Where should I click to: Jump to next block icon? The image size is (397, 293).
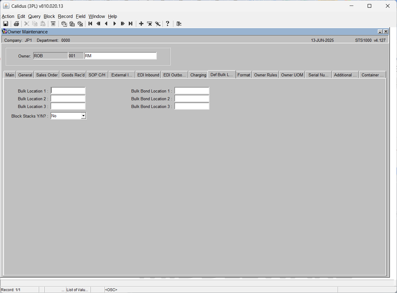click(123, 24)
